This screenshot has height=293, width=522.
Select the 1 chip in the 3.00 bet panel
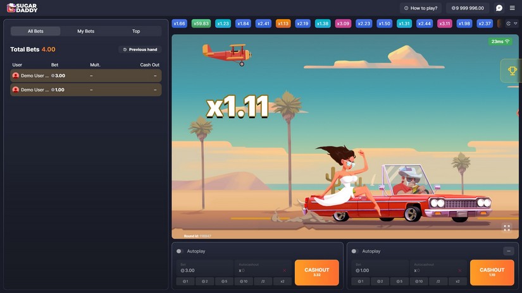[186, 282]
